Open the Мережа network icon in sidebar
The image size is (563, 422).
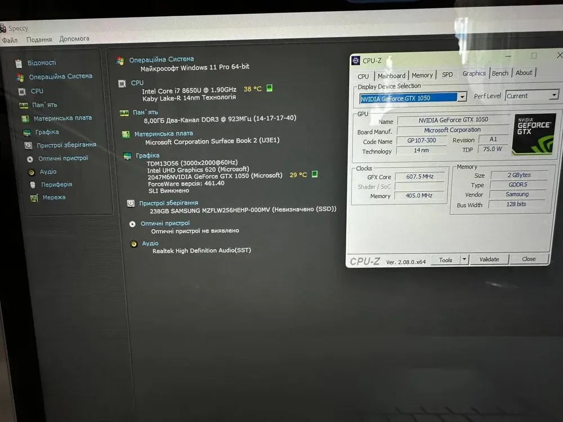34,197
